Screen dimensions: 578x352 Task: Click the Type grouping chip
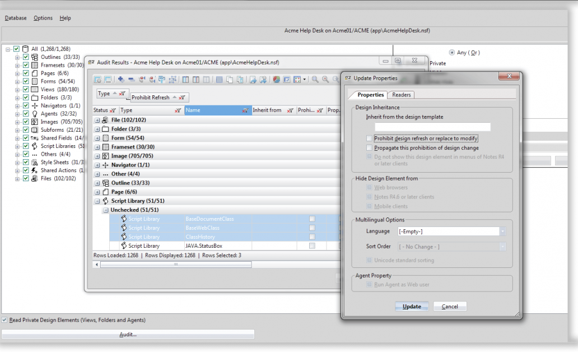pos(112,94)
